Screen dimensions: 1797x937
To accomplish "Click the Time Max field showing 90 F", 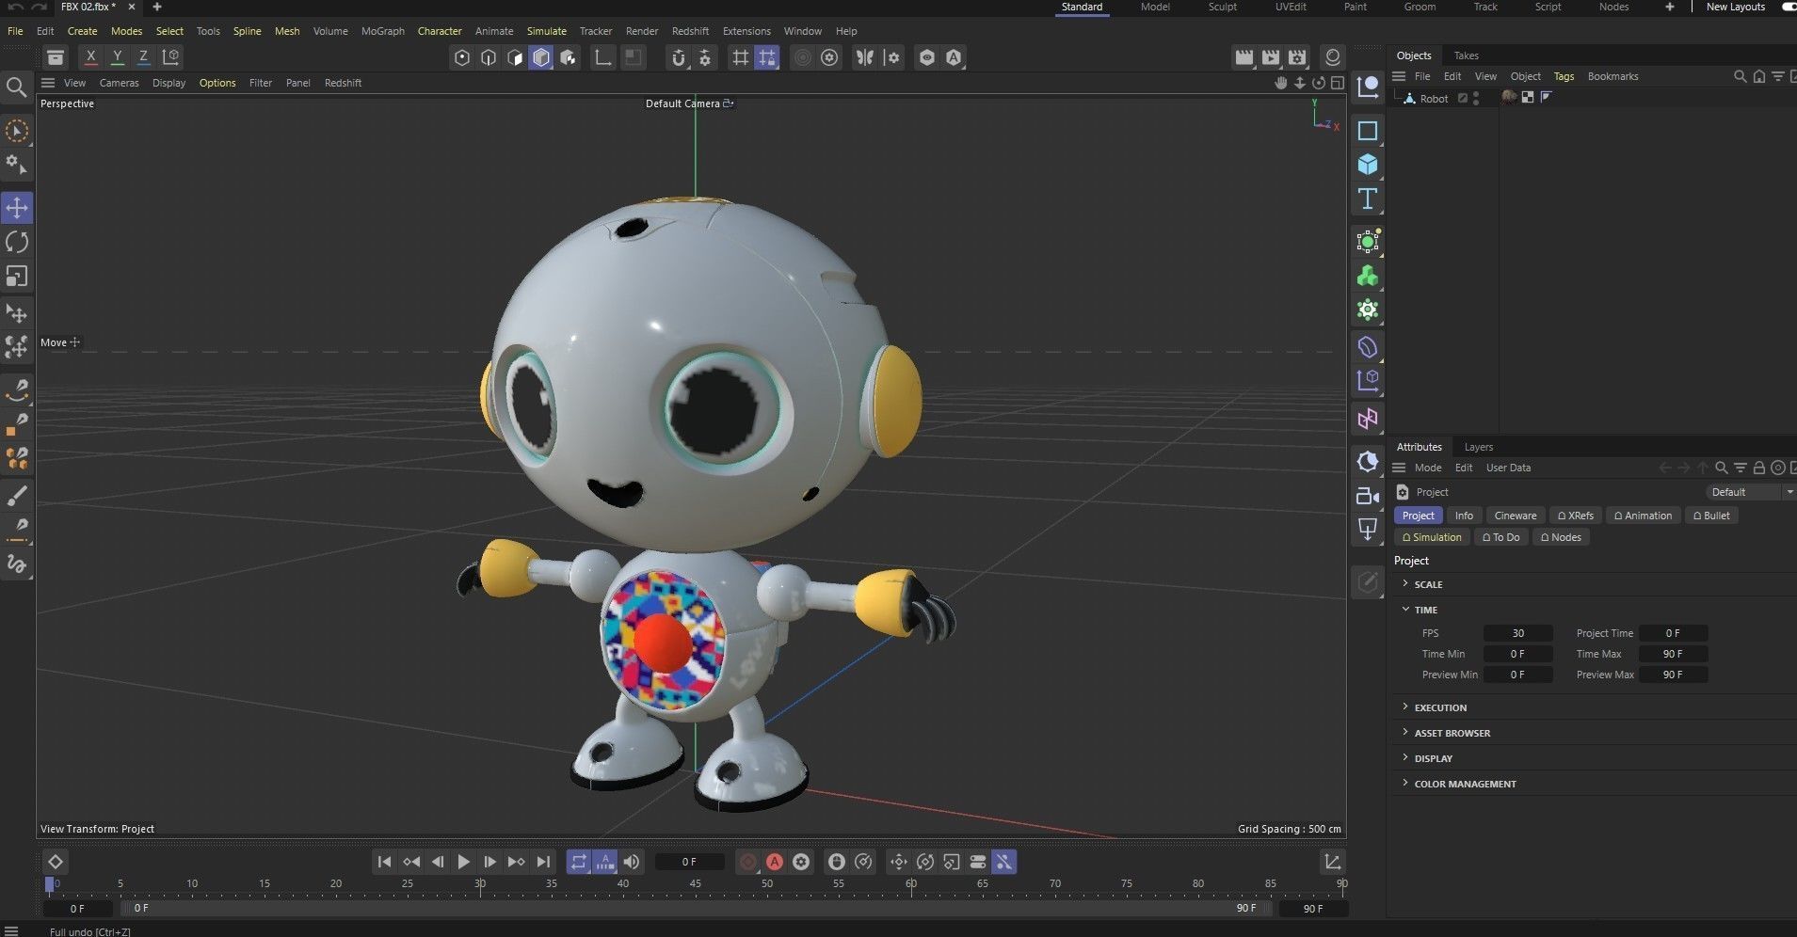I will (1673, 654).
